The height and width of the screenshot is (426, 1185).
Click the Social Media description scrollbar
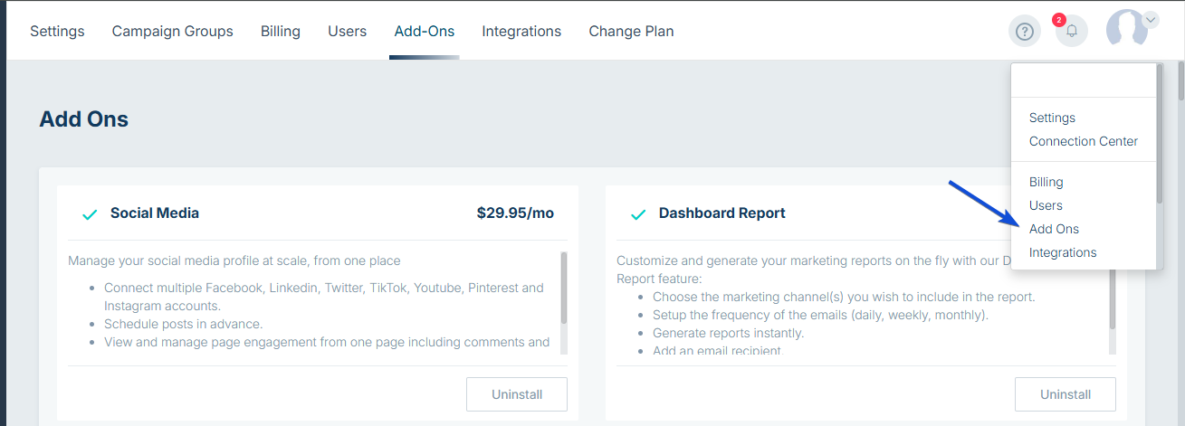[564, 288]
